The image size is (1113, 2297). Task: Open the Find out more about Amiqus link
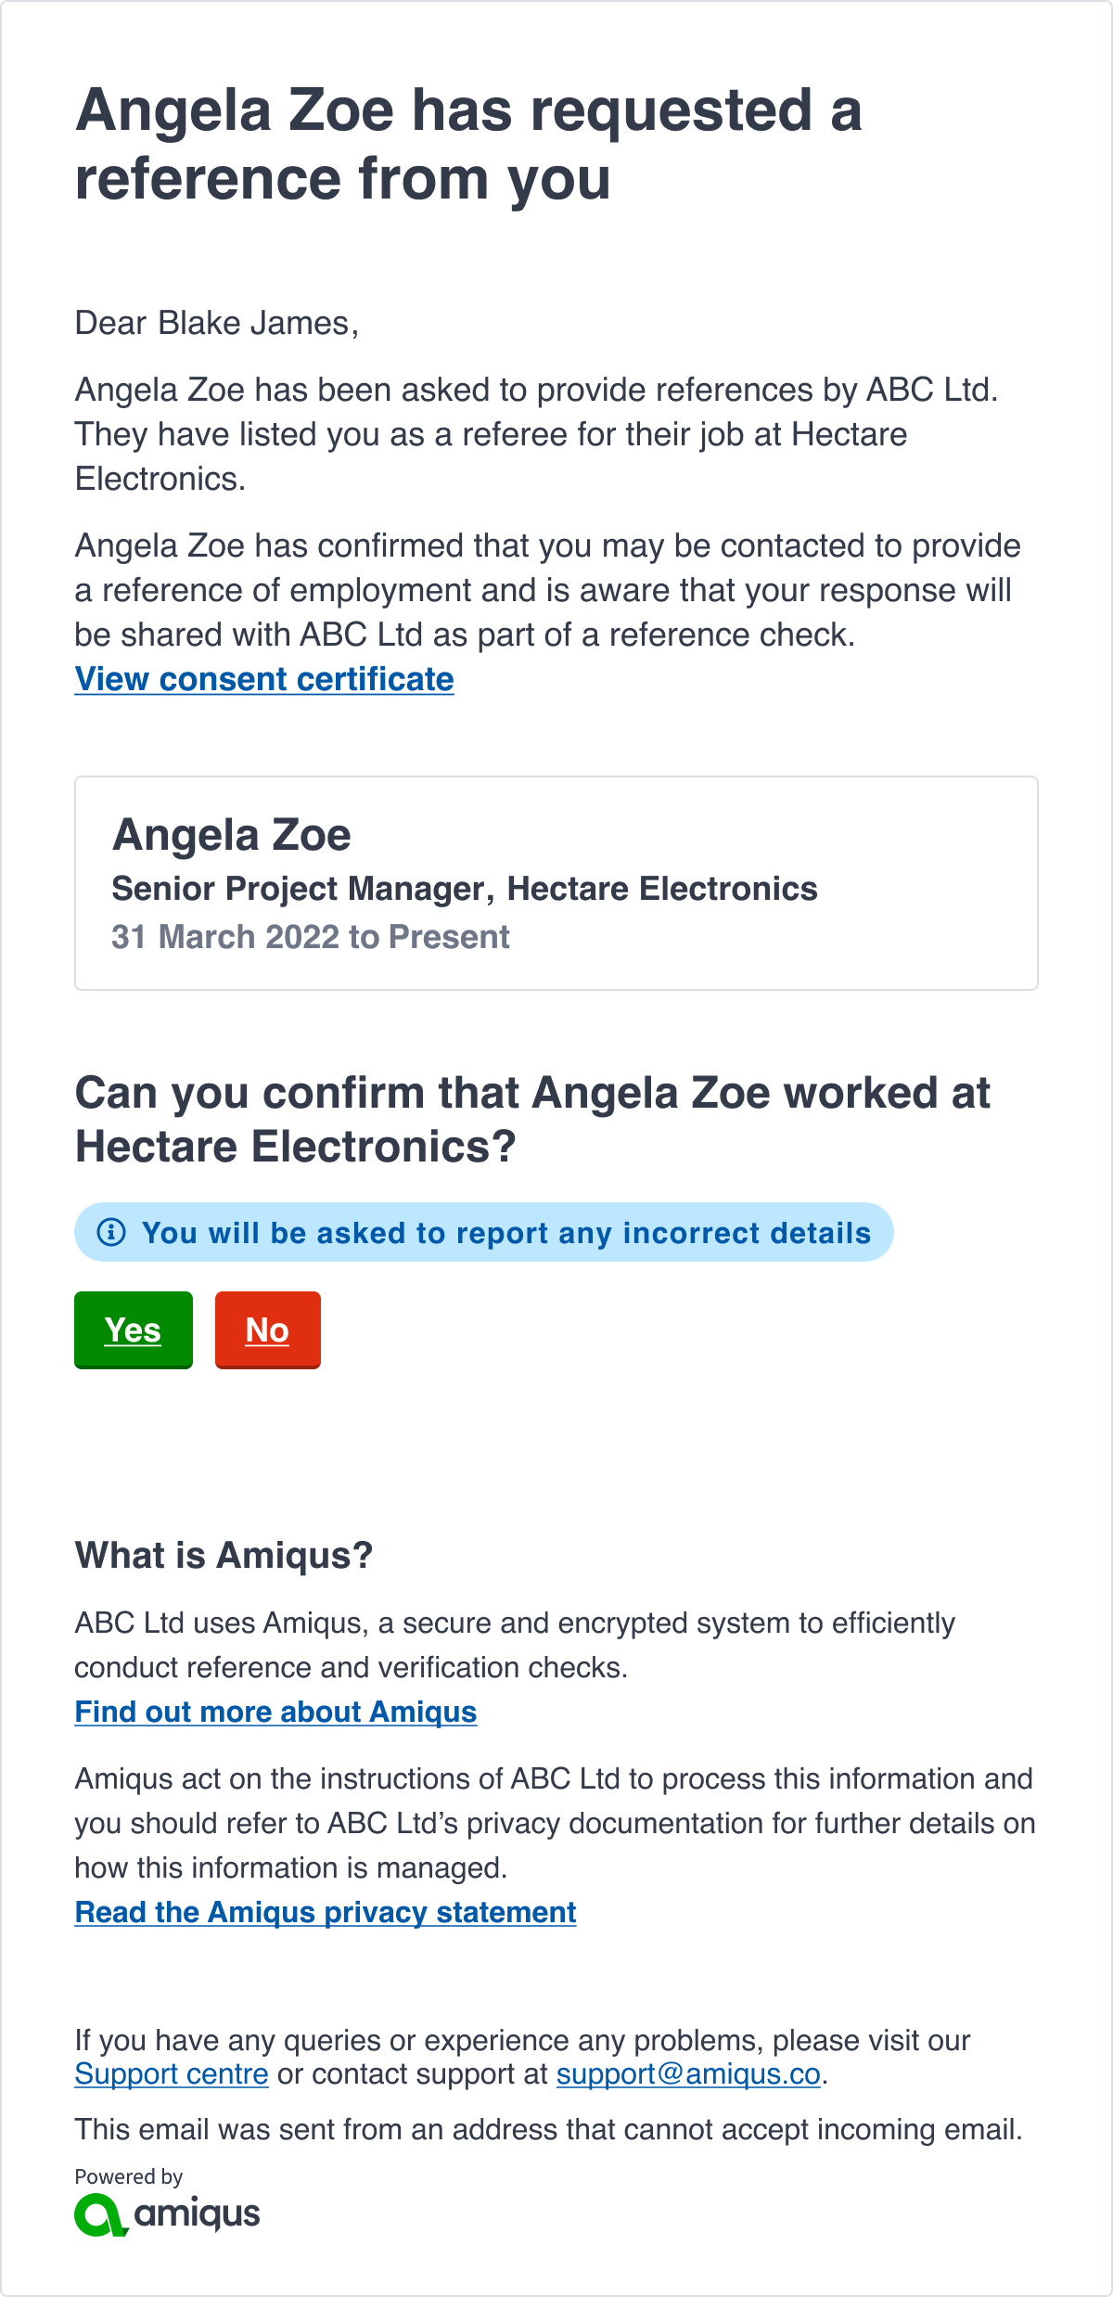point(275,1712)
